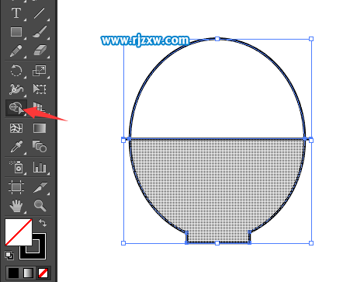Click the top-center bounding box handle
Image resolution: width=350 pixels, height=282 pixels.
[217, 39]
